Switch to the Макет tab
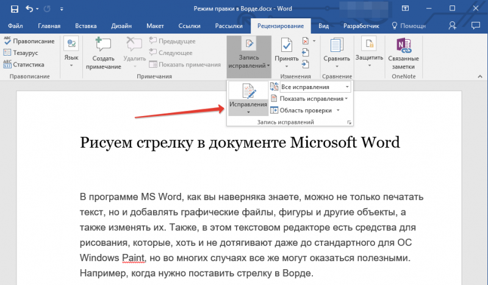Image resolution: width=488 pixels, height=285 pixels. 155,26
